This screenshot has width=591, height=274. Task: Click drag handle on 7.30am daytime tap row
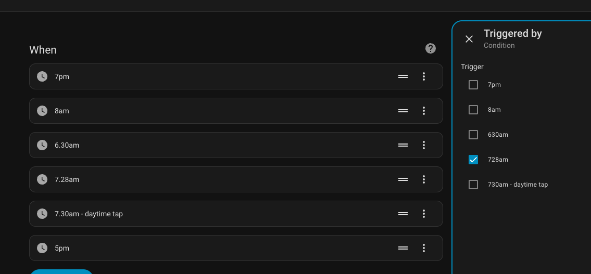tap(403, 214)
